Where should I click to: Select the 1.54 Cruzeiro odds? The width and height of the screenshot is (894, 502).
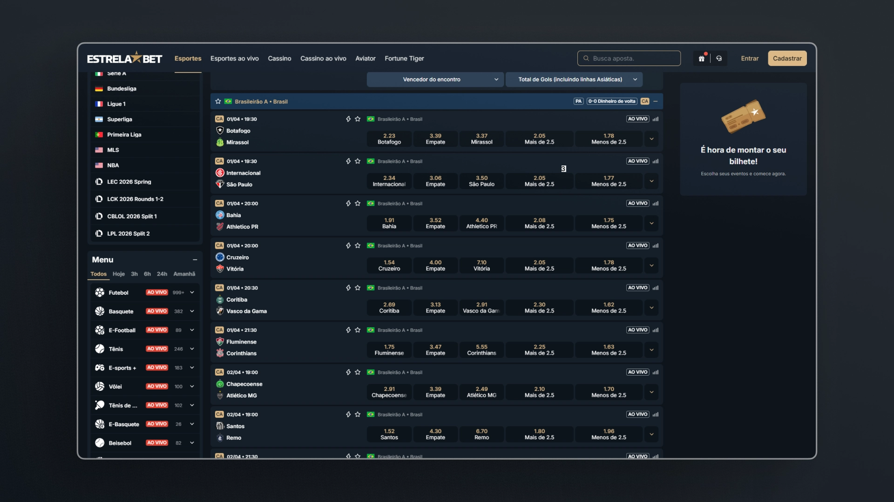pyautogui.click(x=389, y=265)
